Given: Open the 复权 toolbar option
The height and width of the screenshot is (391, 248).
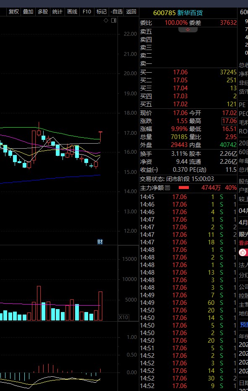Looking at the screenshot, I should click(x=14, y=11).
